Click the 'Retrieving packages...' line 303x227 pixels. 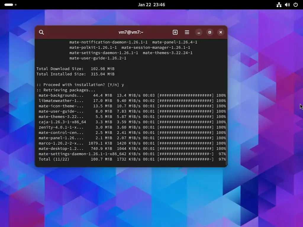[66, 90]
